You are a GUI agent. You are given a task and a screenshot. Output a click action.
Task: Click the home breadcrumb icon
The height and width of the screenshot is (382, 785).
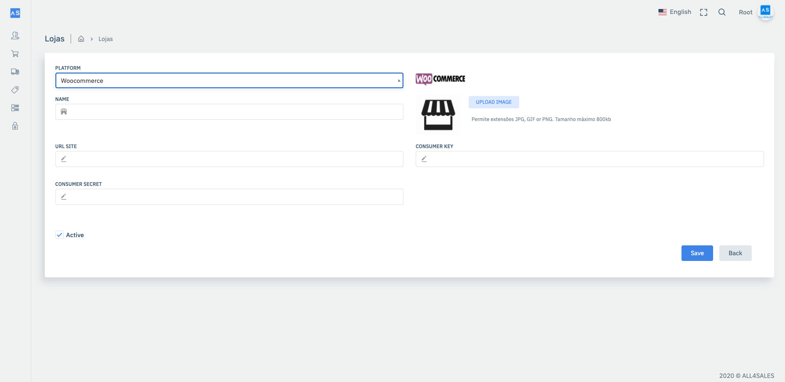pos(81,39)
